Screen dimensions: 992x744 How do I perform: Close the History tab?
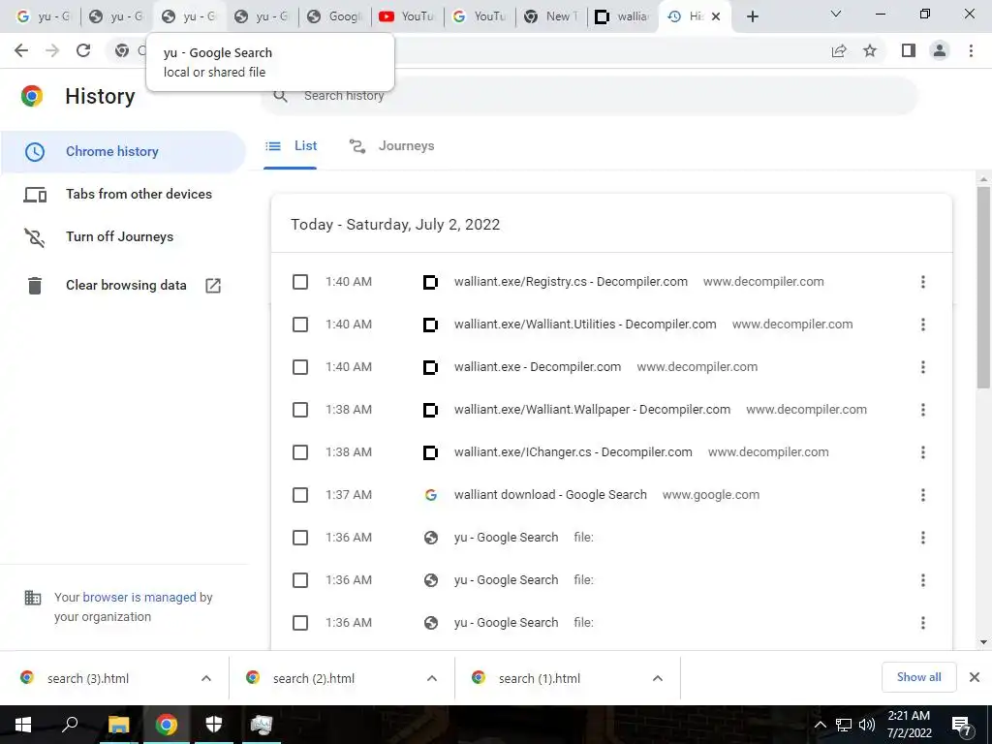716,16
